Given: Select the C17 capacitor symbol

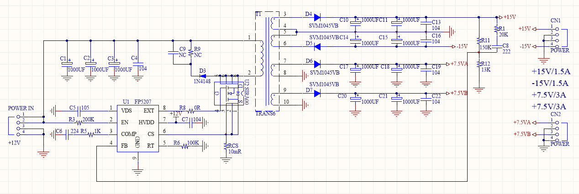Looking at the screenshot, I should [356, 69].
